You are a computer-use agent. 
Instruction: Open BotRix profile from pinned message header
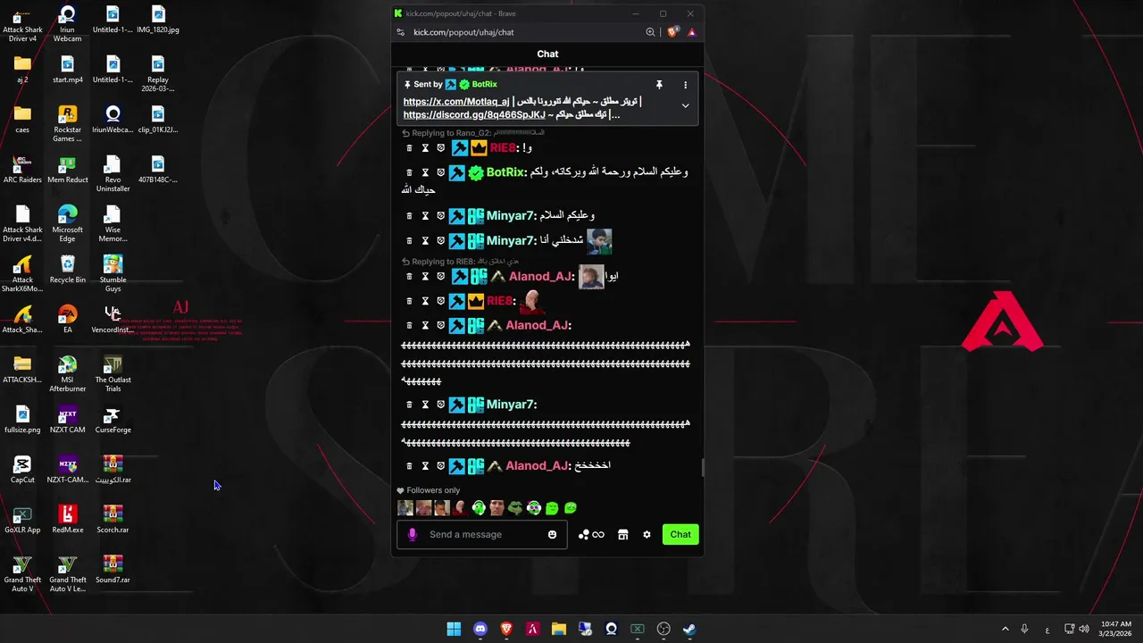pos(484,85)
